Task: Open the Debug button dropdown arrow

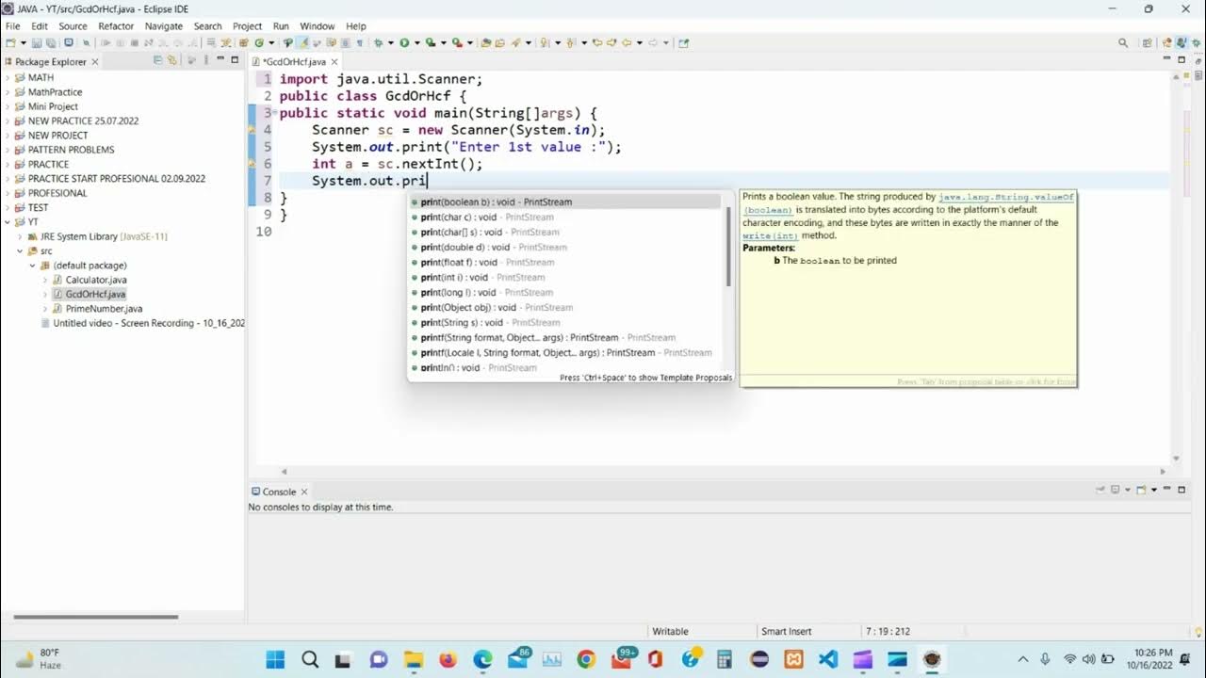Action: click(x=389, y=42)
